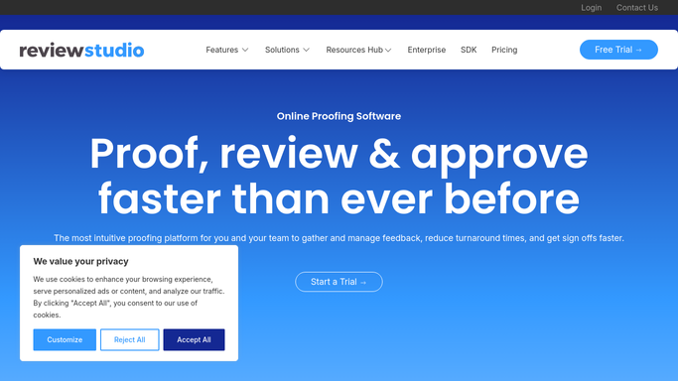Expand the Features chevron arrow
The image size is (678, 381).
click(245, 51)
